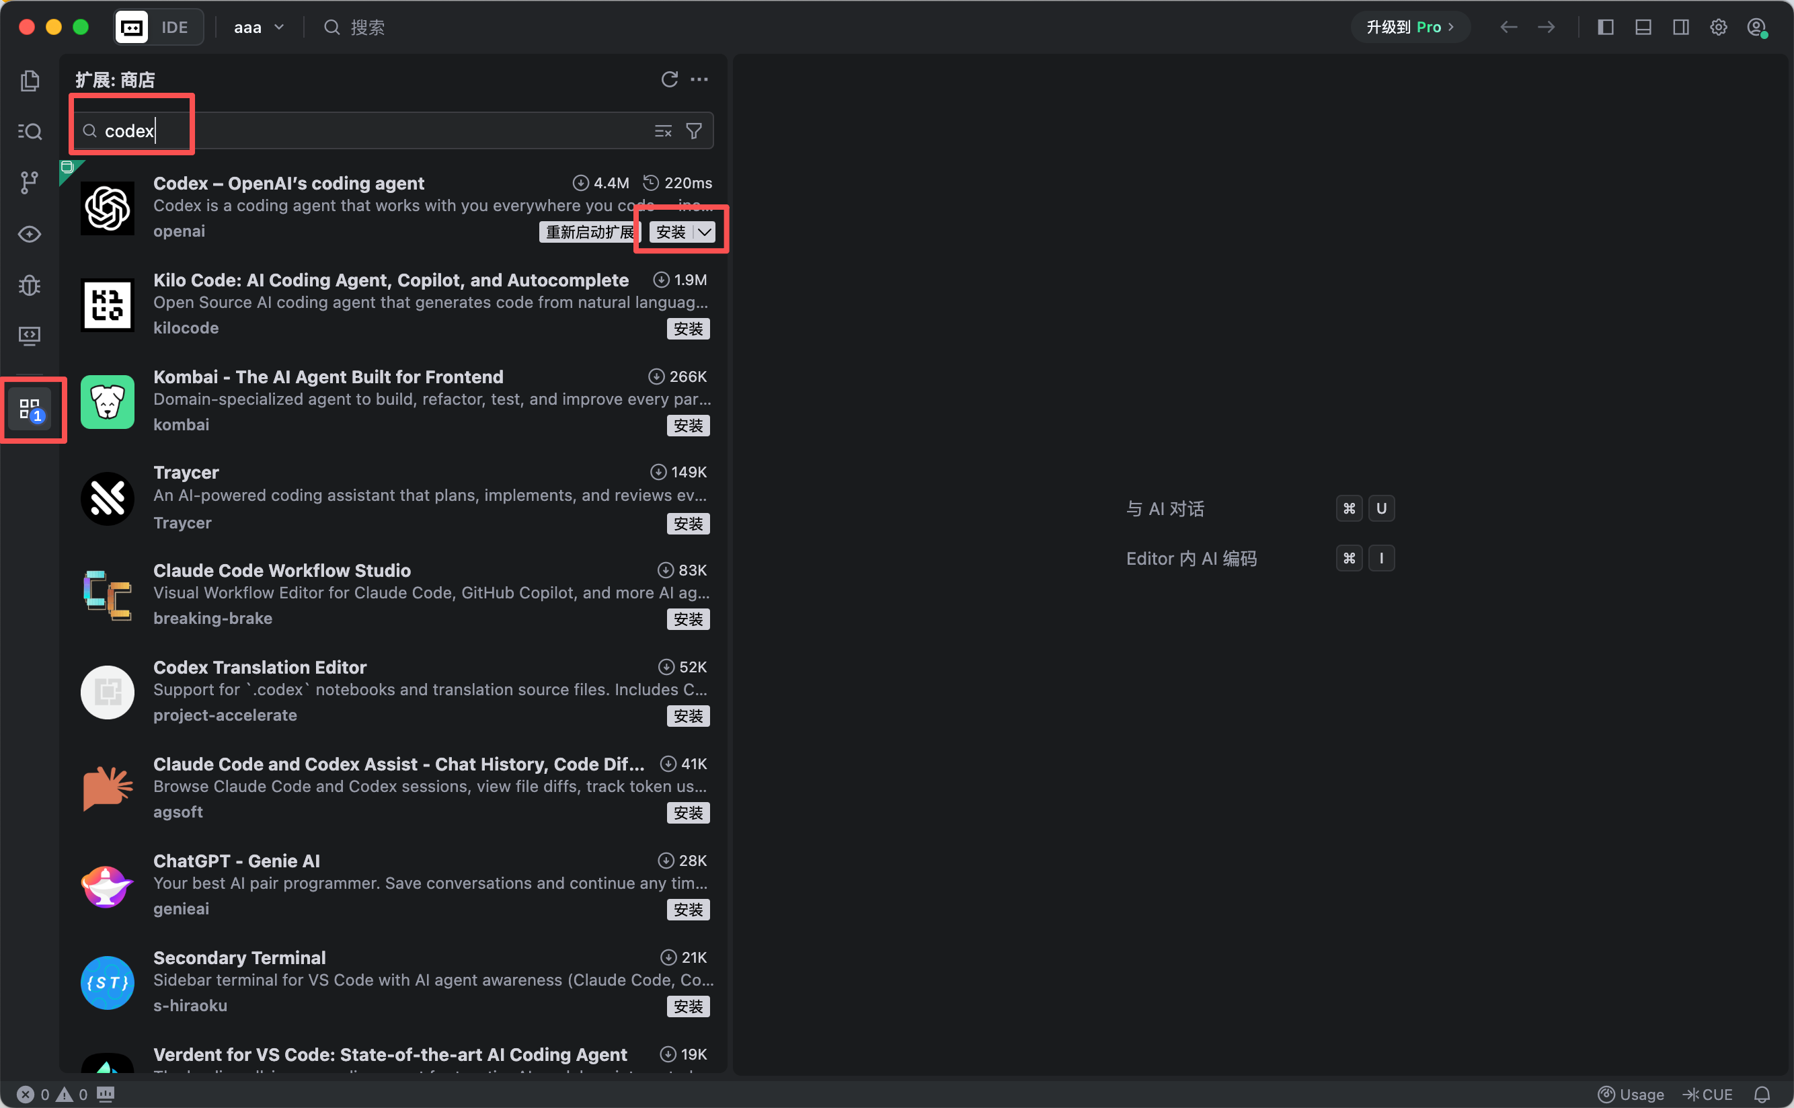Image resolution: width=1794 pixels, height=1108 pixels.
Task: Click 重新启动扩展 for Codex
Action: 590,233
